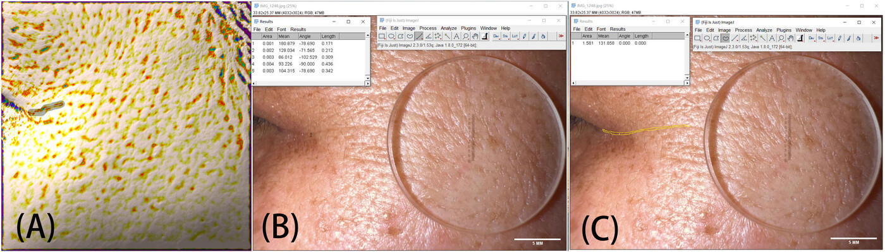Screen dimensions: 885x252
Task: Open Process menu in panel B ImageJ window
Action: coord(428,28)
